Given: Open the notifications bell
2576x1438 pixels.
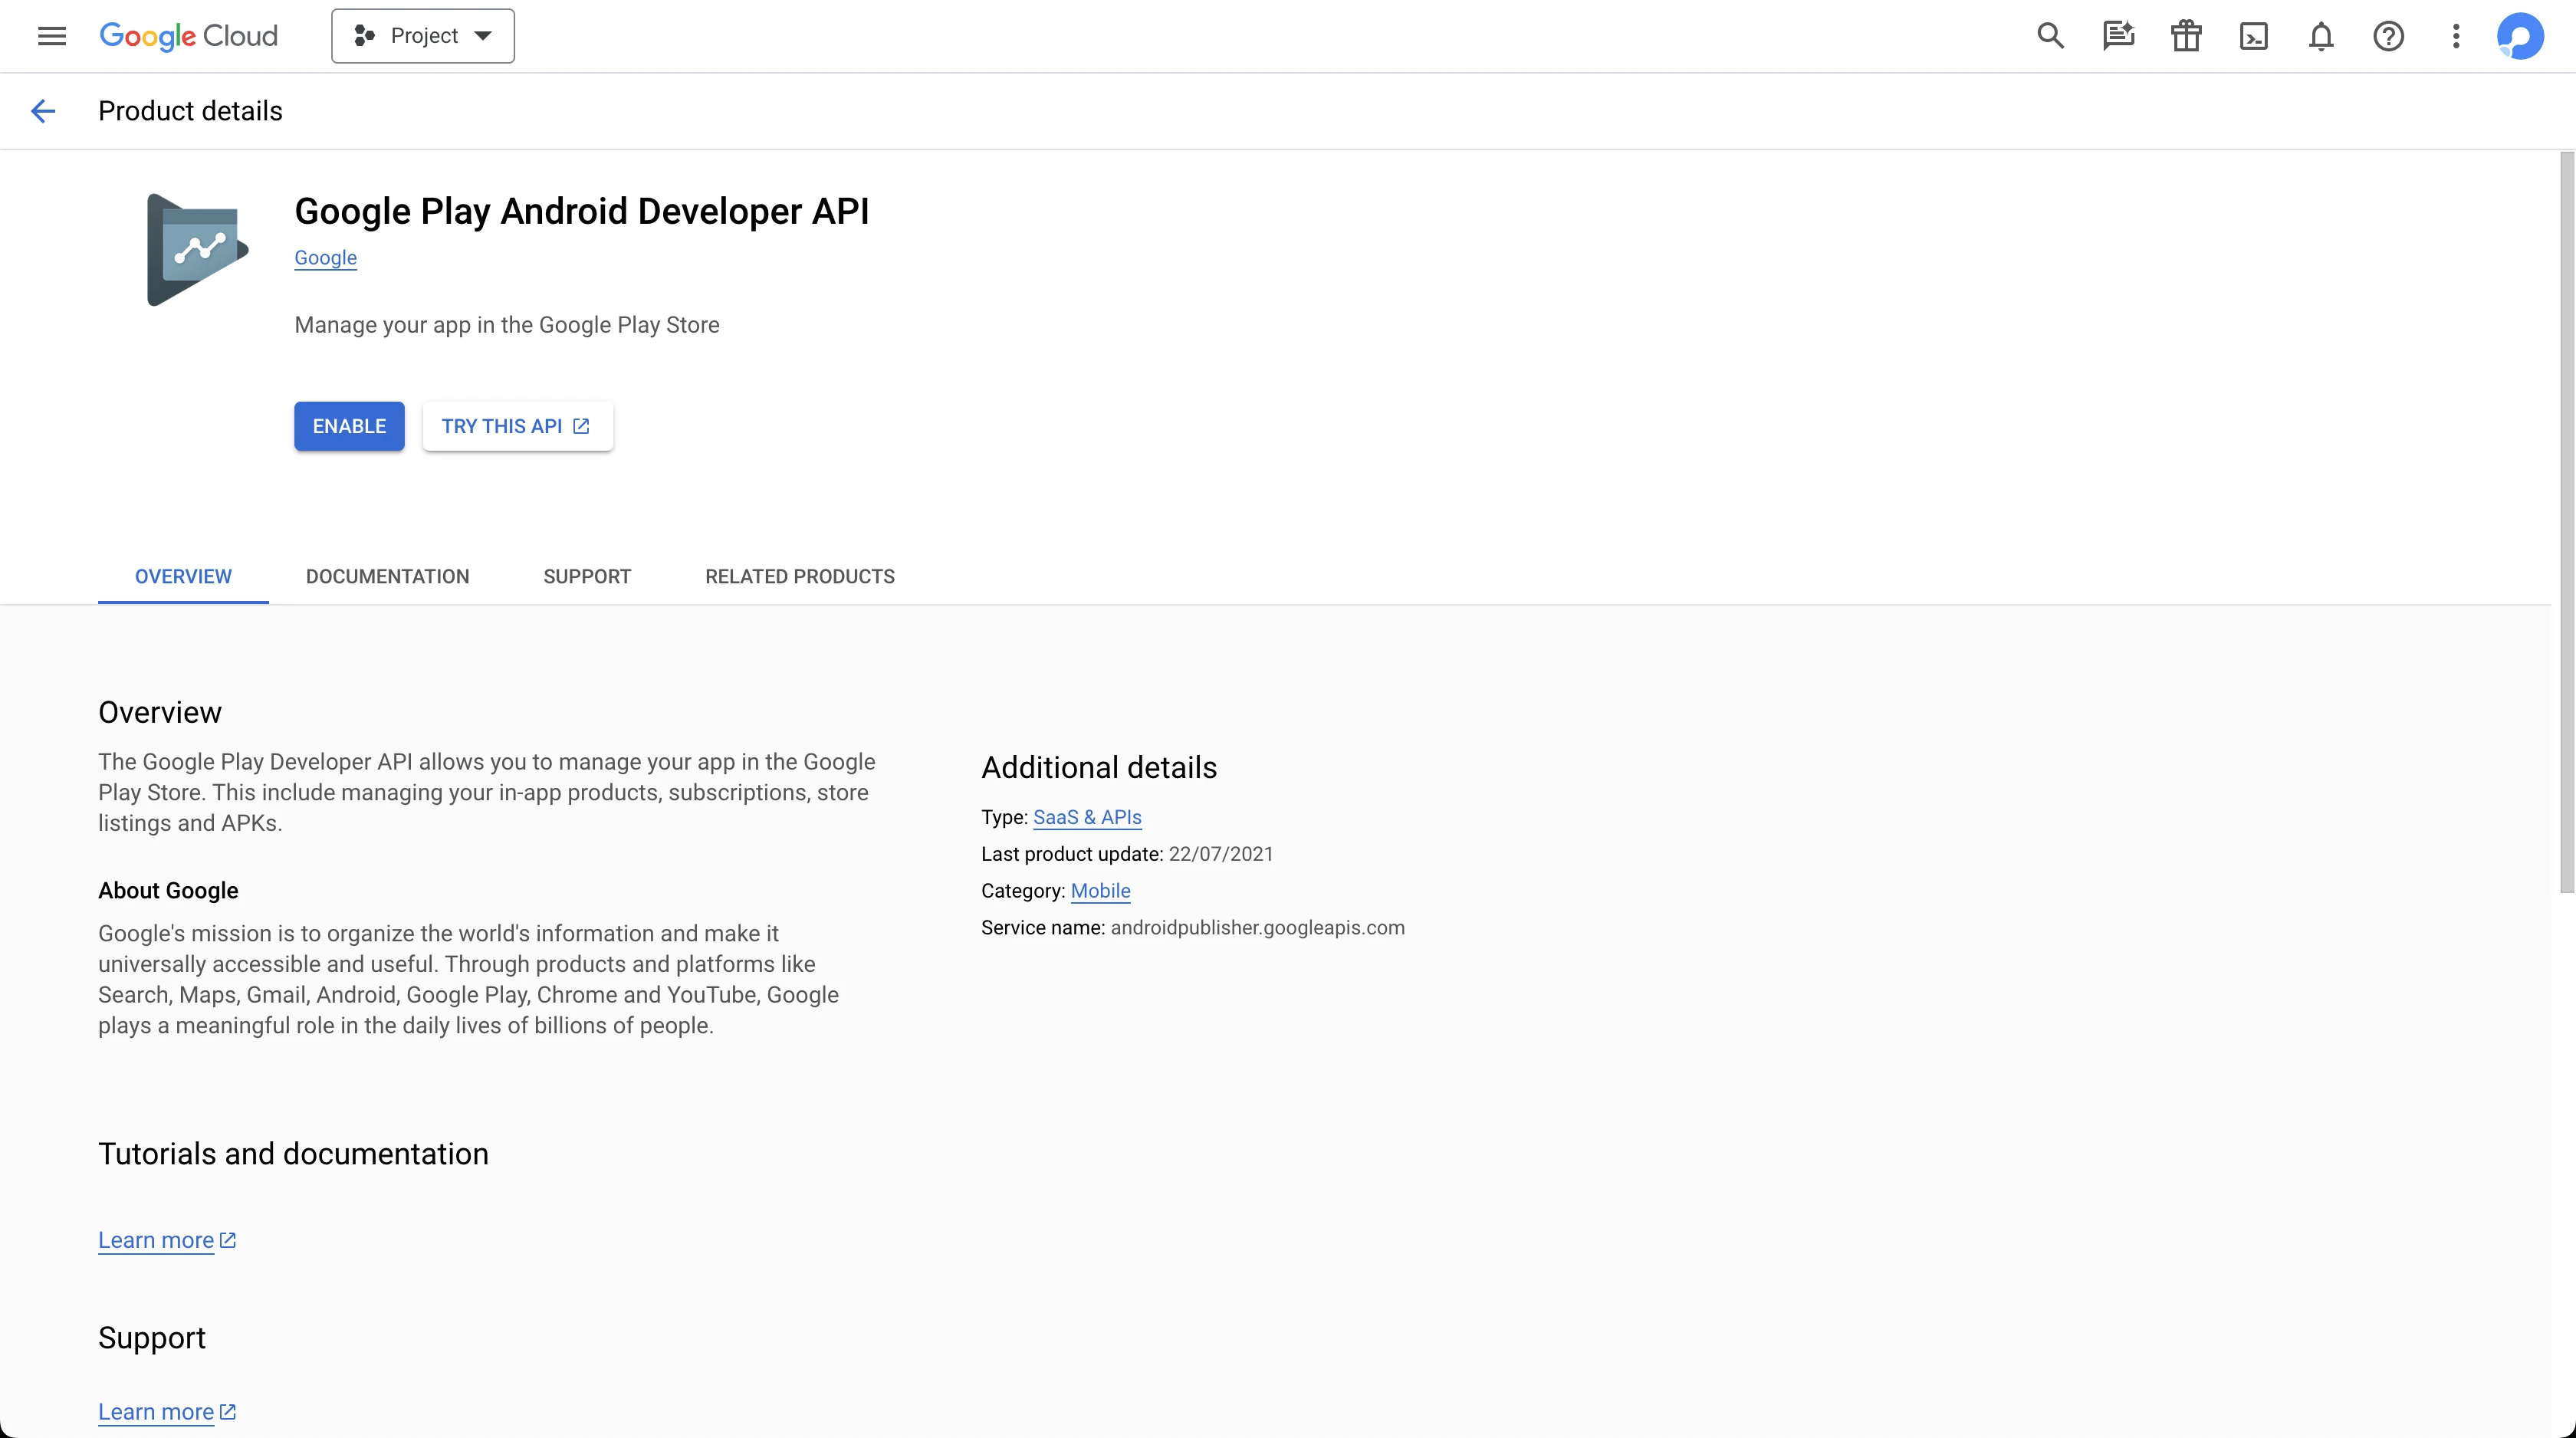Looking at the screenshot, I should click(2321, 36).
